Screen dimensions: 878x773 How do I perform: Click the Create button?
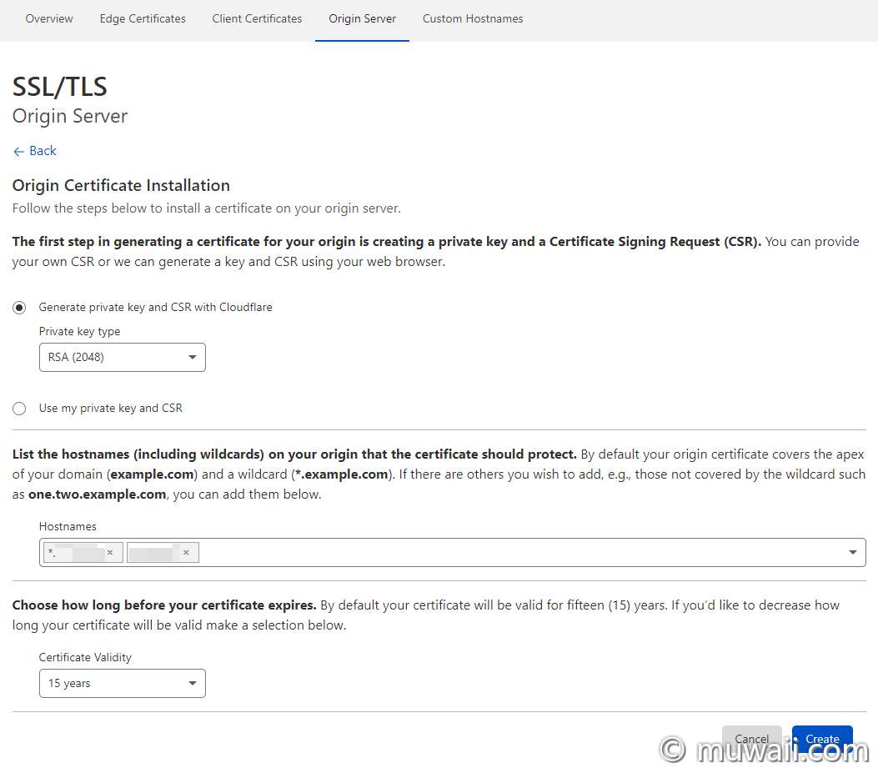822,739
